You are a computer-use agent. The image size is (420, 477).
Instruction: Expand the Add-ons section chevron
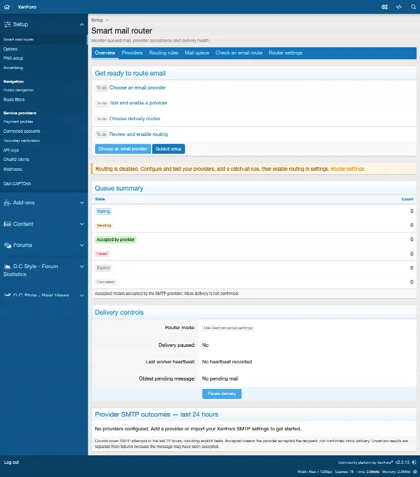[x=82, y=202]
